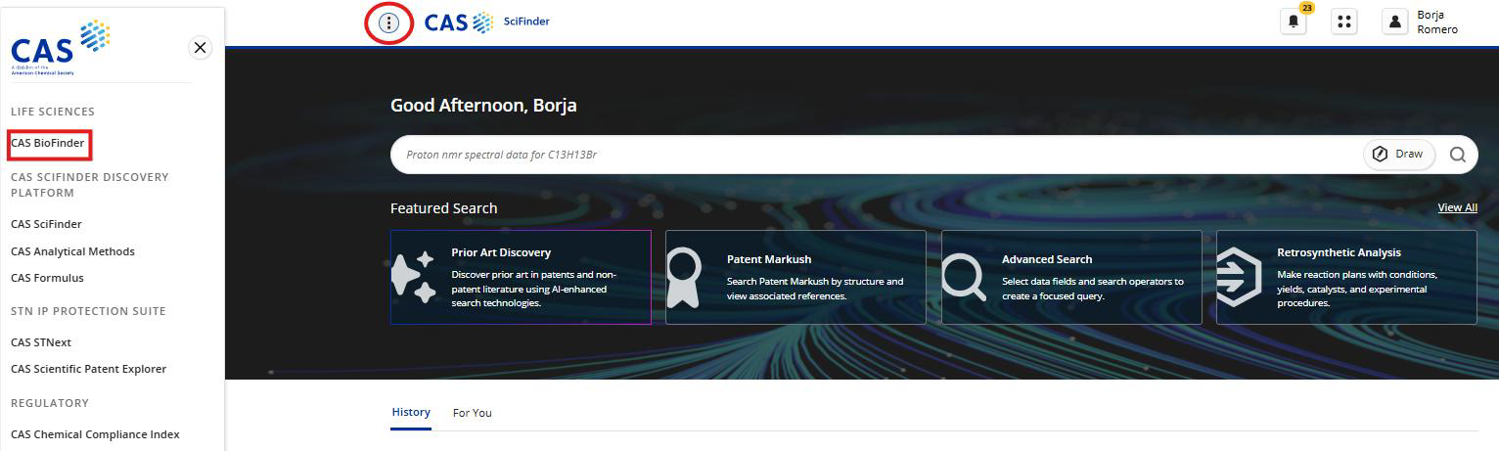The width and height of the screenshot is (1499, 451).
Task: Click the CAS logo in side panel
Action: pyautogui.click(x=60, y=48)
